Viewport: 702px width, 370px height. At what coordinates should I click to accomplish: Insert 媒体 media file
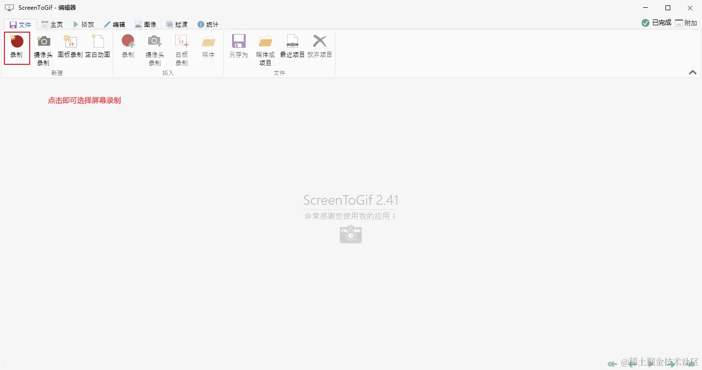(208, 48)
